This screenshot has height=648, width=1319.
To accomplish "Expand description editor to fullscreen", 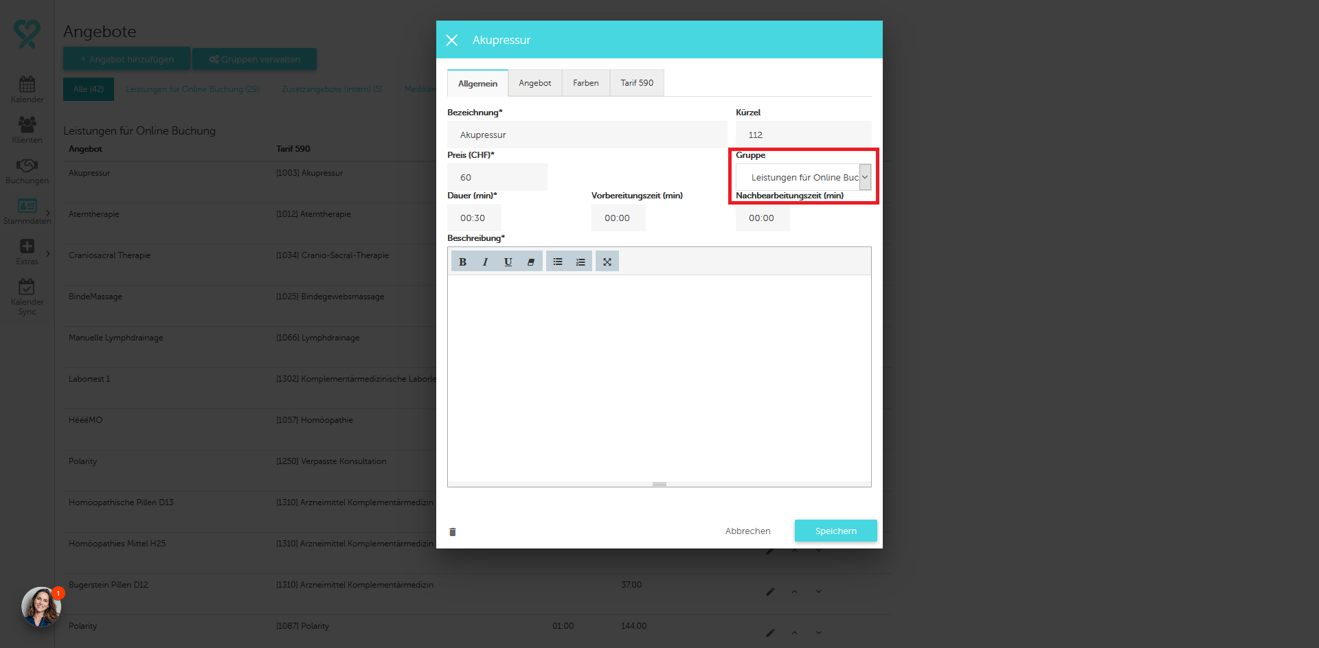I will pyautogui.click(x=607, y=262).
